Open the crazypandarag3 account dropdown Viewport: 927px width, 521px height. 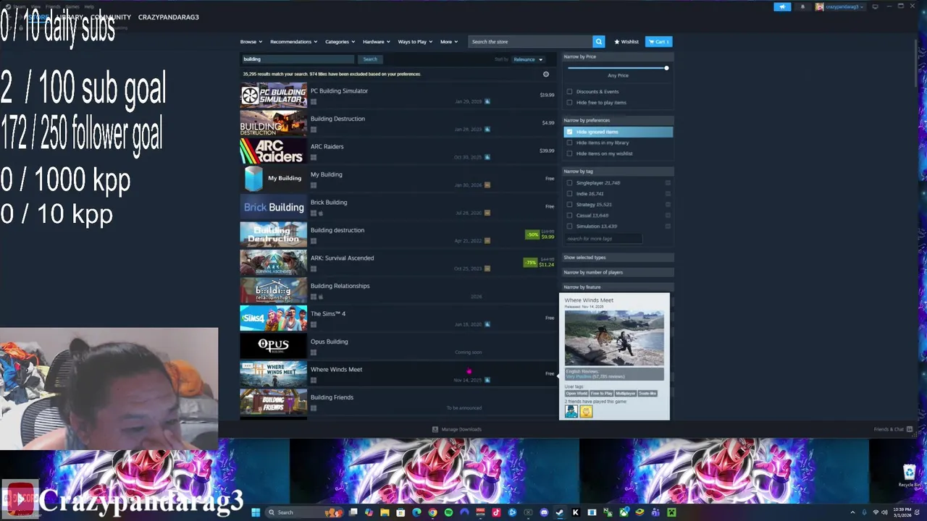coord(839,7)
